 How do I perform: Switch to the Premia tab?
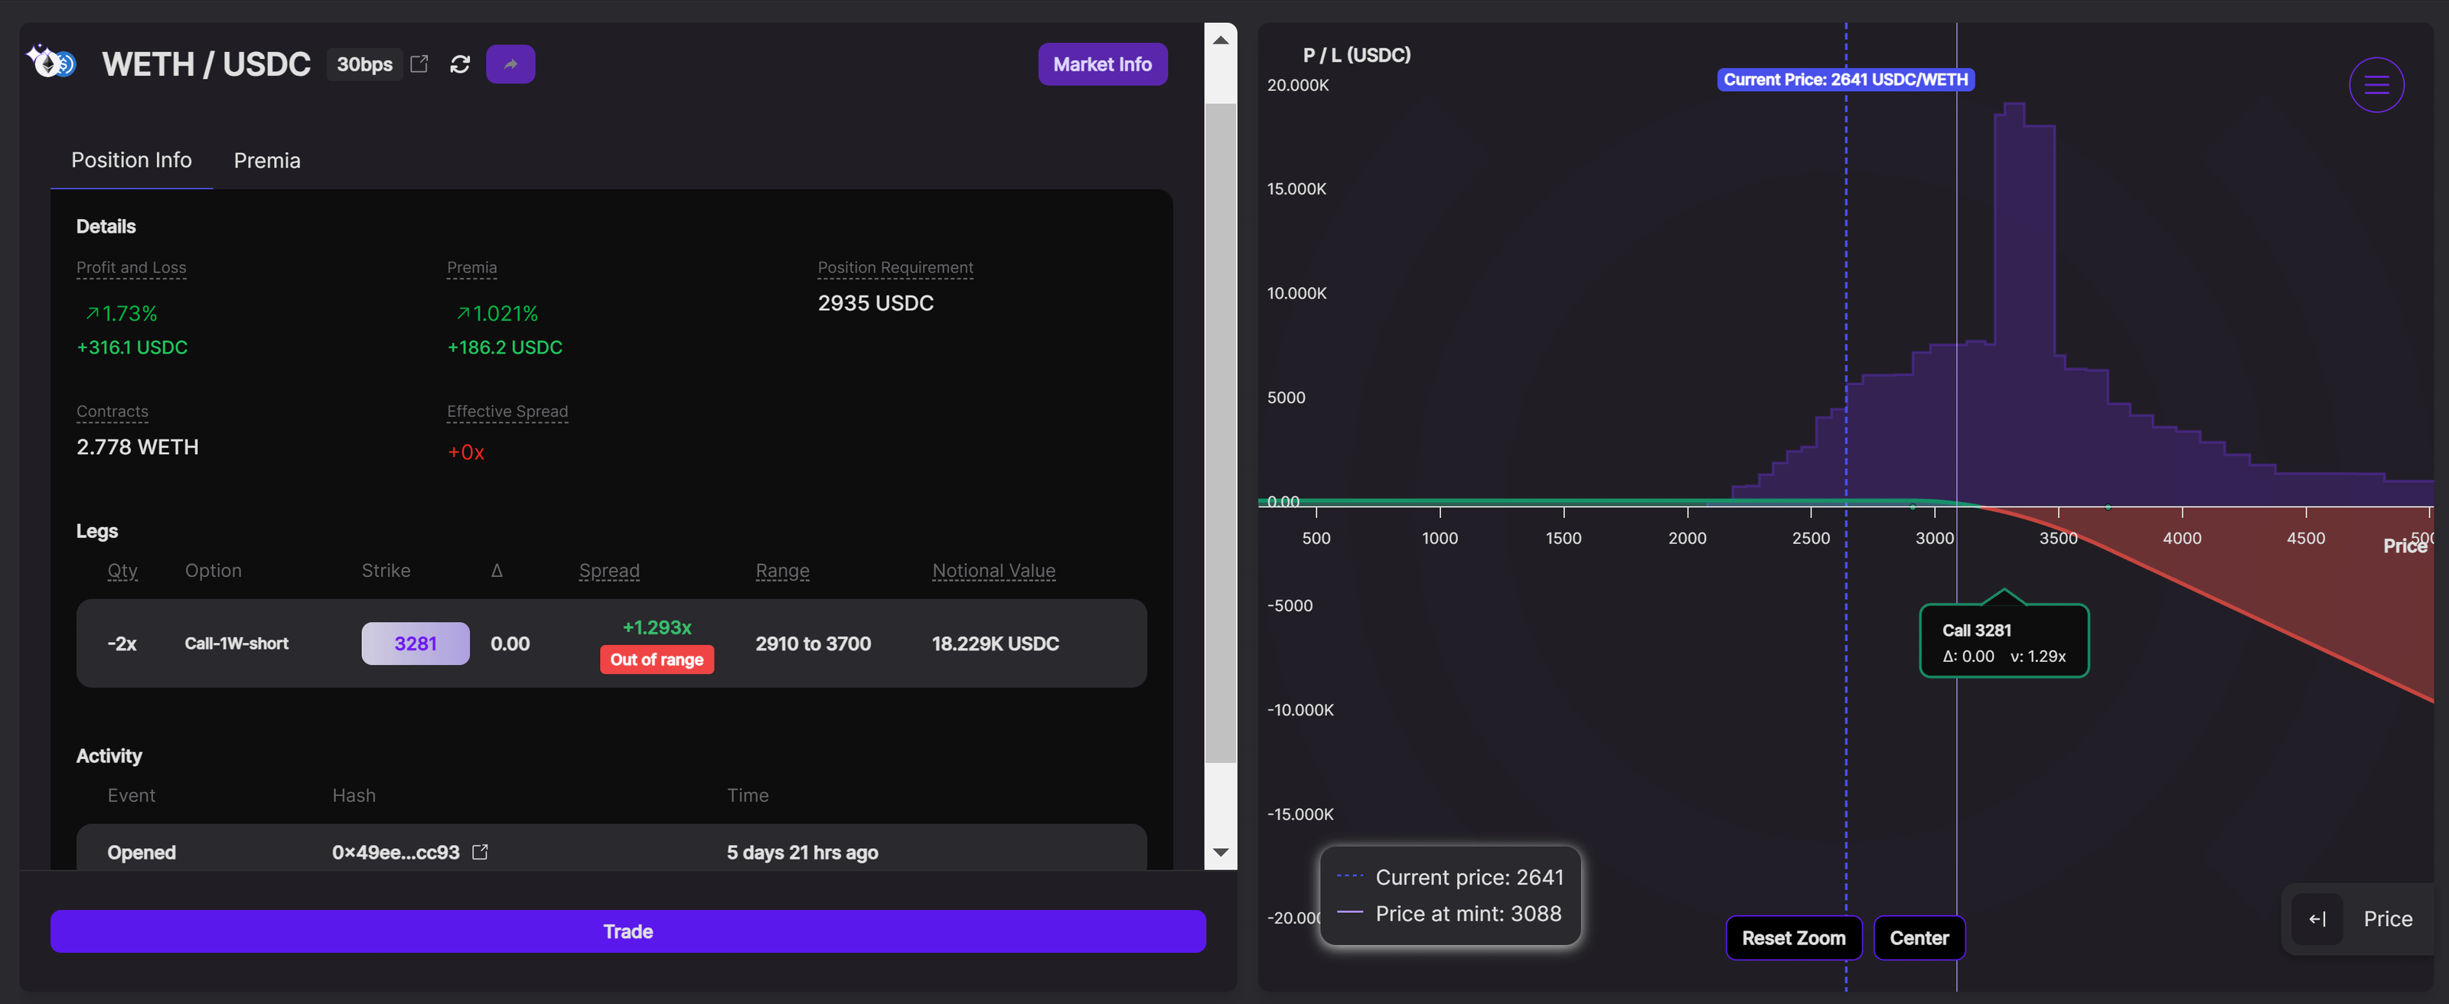[x=267, y=161]
